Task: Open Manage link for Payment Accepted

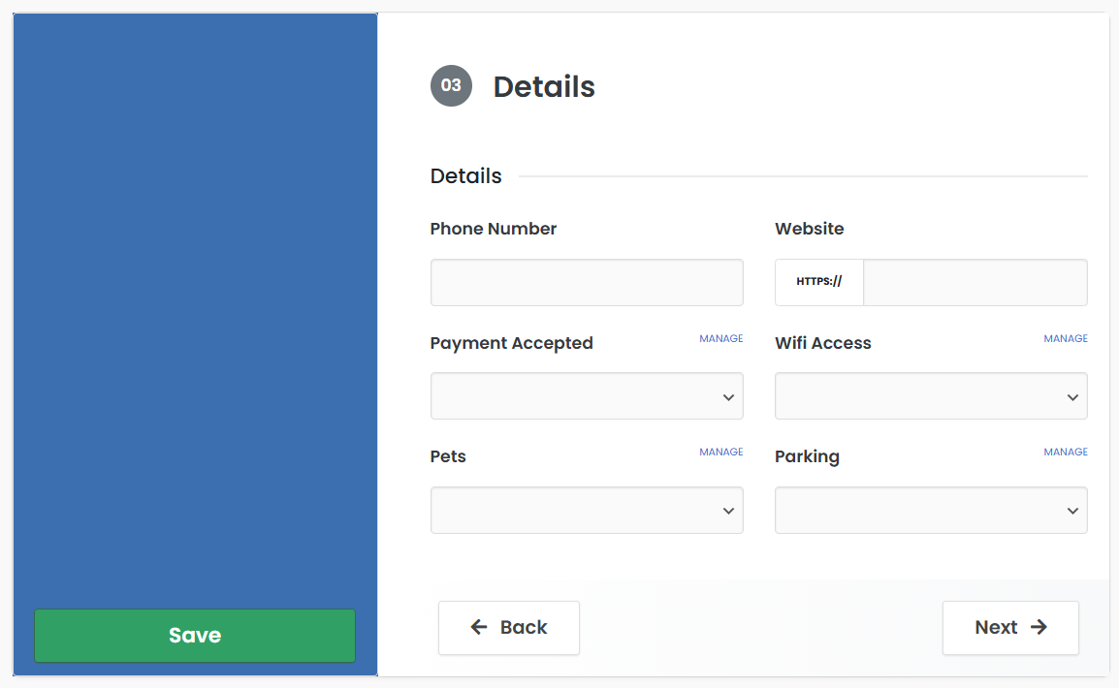Action: coord(721,339)
